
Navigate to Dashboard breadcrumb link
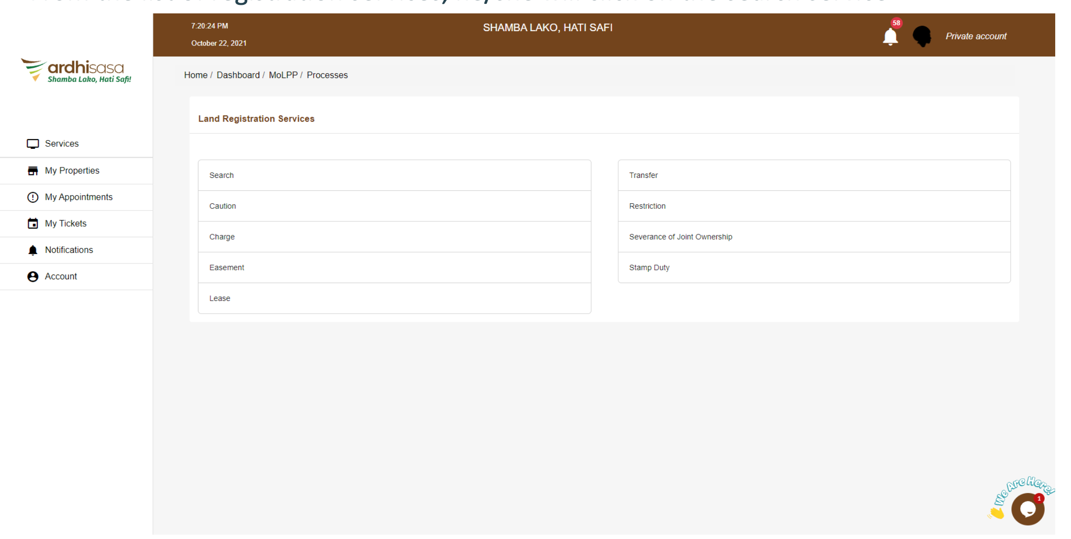238,75
